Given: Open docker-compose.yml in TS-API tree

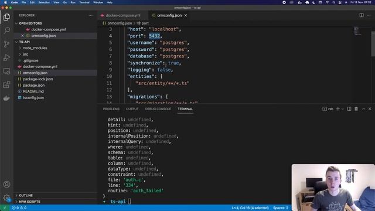Looking at the screenshot, I should [40, 66].
